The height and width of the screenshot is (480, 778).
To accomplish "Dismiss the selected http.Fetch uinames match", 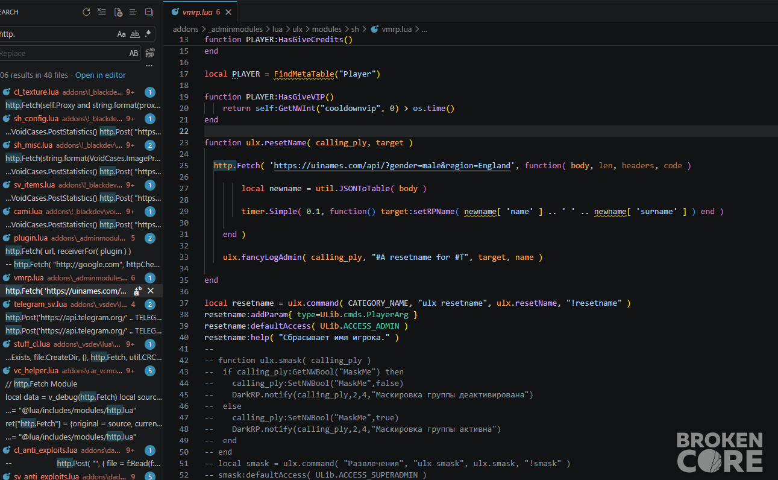I will 151,291.
